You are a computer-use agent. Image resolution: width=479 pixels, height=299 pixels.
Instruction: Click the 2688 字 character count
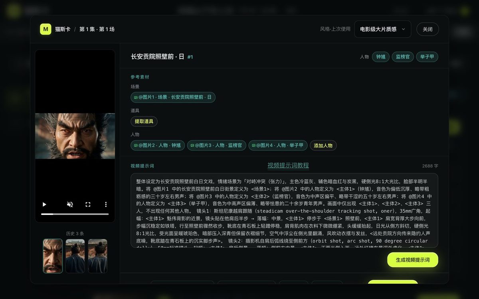(x=430, y=166)
